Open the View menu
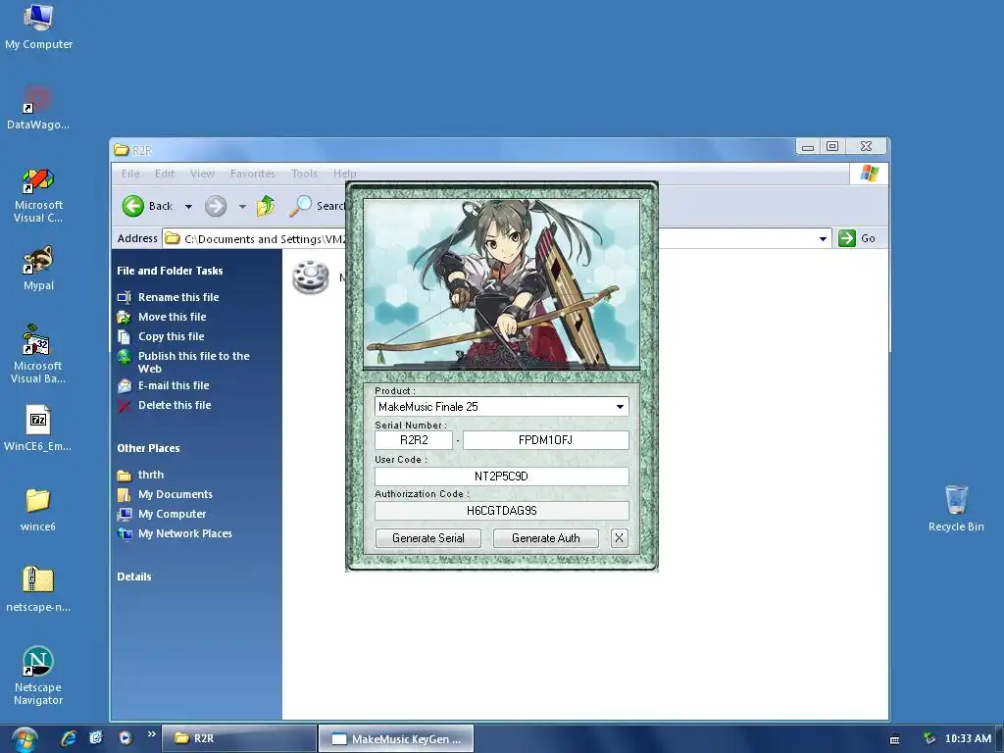 [202, 174]
